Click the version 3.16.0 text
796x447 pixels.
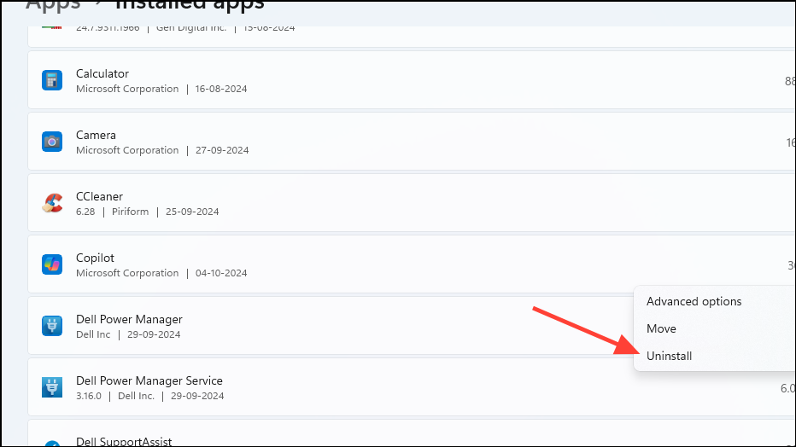click(89, 396)
